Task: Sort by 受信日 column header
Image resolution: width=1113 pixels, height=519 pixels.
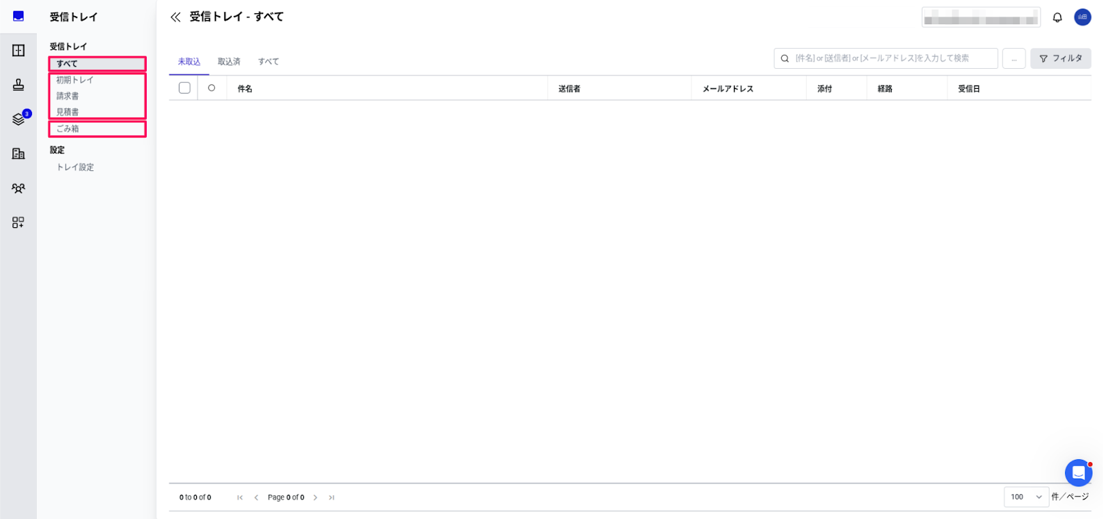Action: tap(968, 89)
